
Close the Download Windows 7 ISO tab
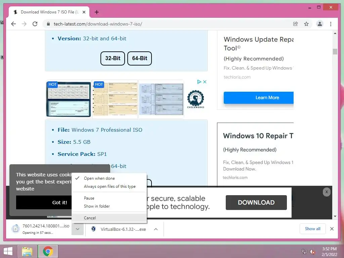tap(84, 12)
